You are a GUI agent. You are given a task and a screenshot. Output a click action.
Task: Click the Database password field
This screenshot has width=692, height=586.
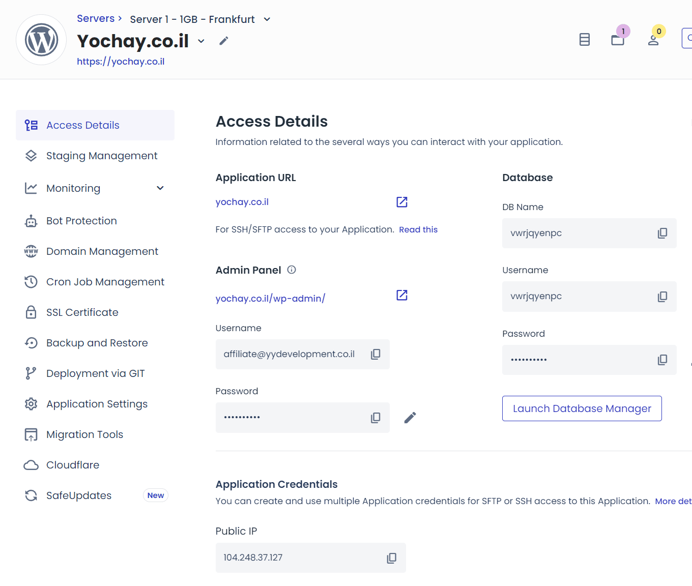pyautogui.click(x=589, y=360)
